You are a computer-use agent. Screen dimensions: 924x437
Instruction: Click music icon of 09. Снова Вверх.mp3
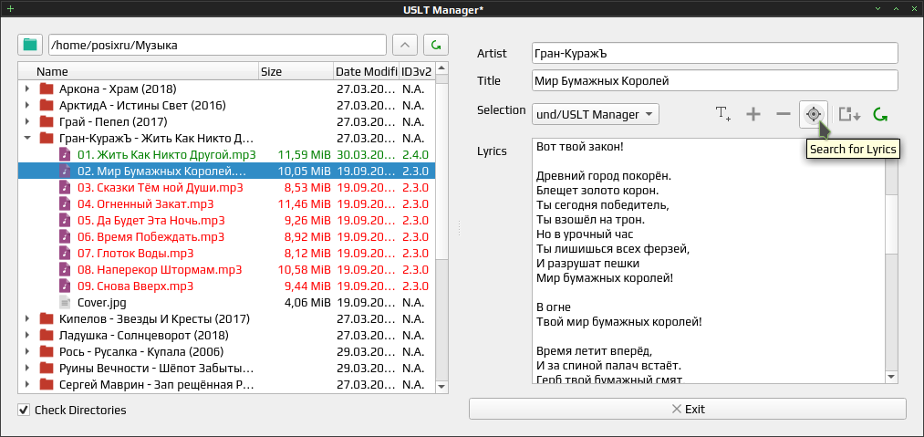pos(65,286)
